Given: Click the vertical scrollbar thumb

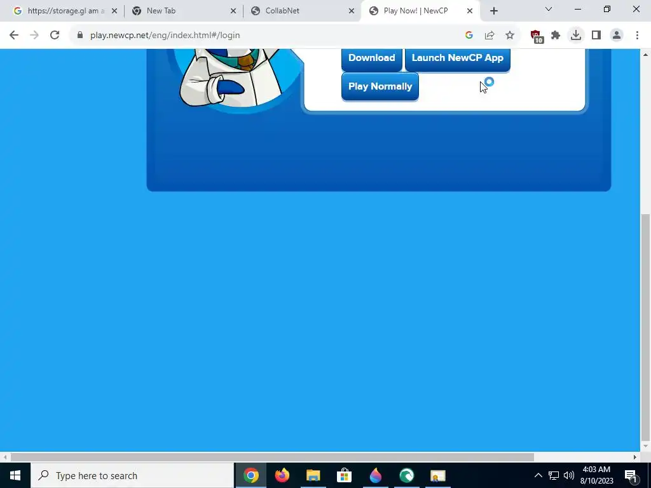Looking at the screenshot, I should (x=645, y=327).
